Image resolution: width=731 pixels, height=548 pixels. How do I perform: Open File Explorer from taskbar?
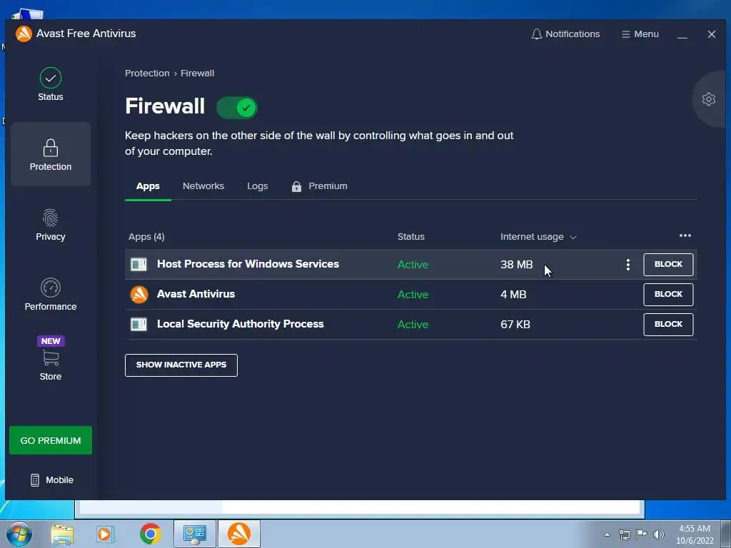tap(62, 534)
